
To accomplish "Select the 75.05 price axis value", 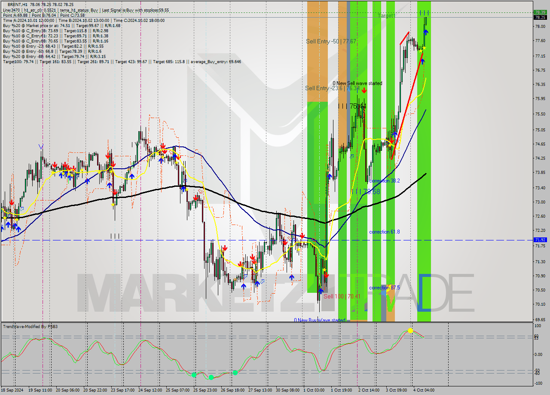I will click(x=540, y=130).
